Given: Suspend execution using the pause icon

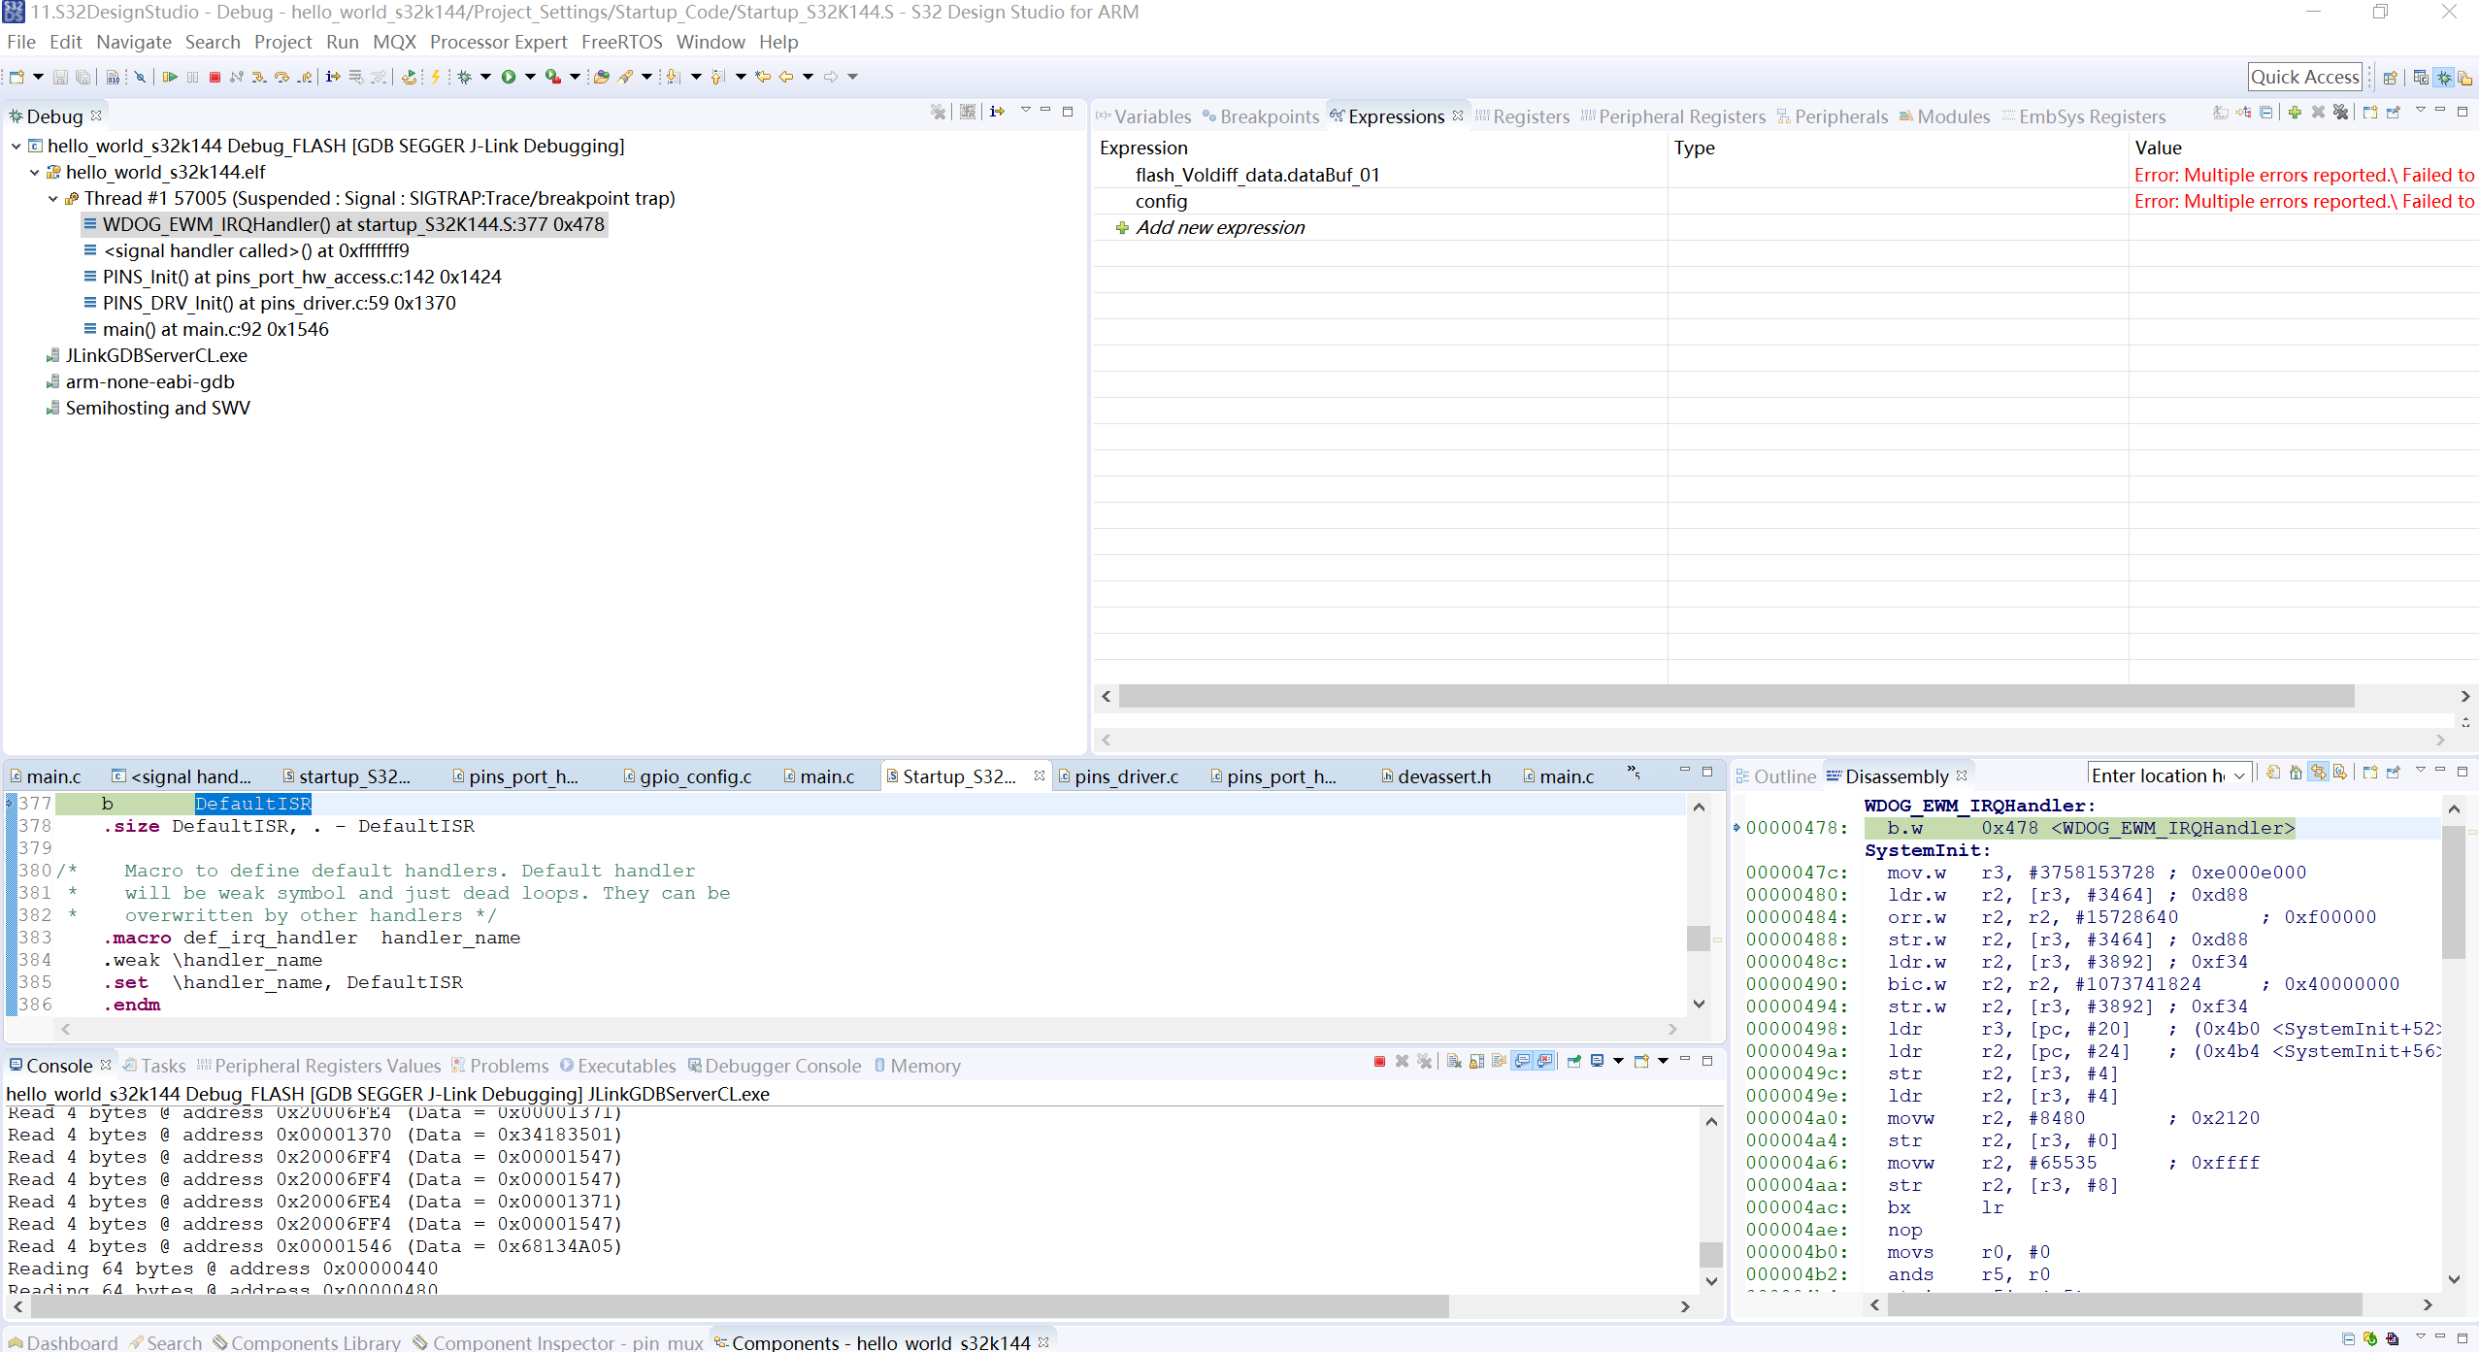Looking at the screenshot, I should click(191, 76).
